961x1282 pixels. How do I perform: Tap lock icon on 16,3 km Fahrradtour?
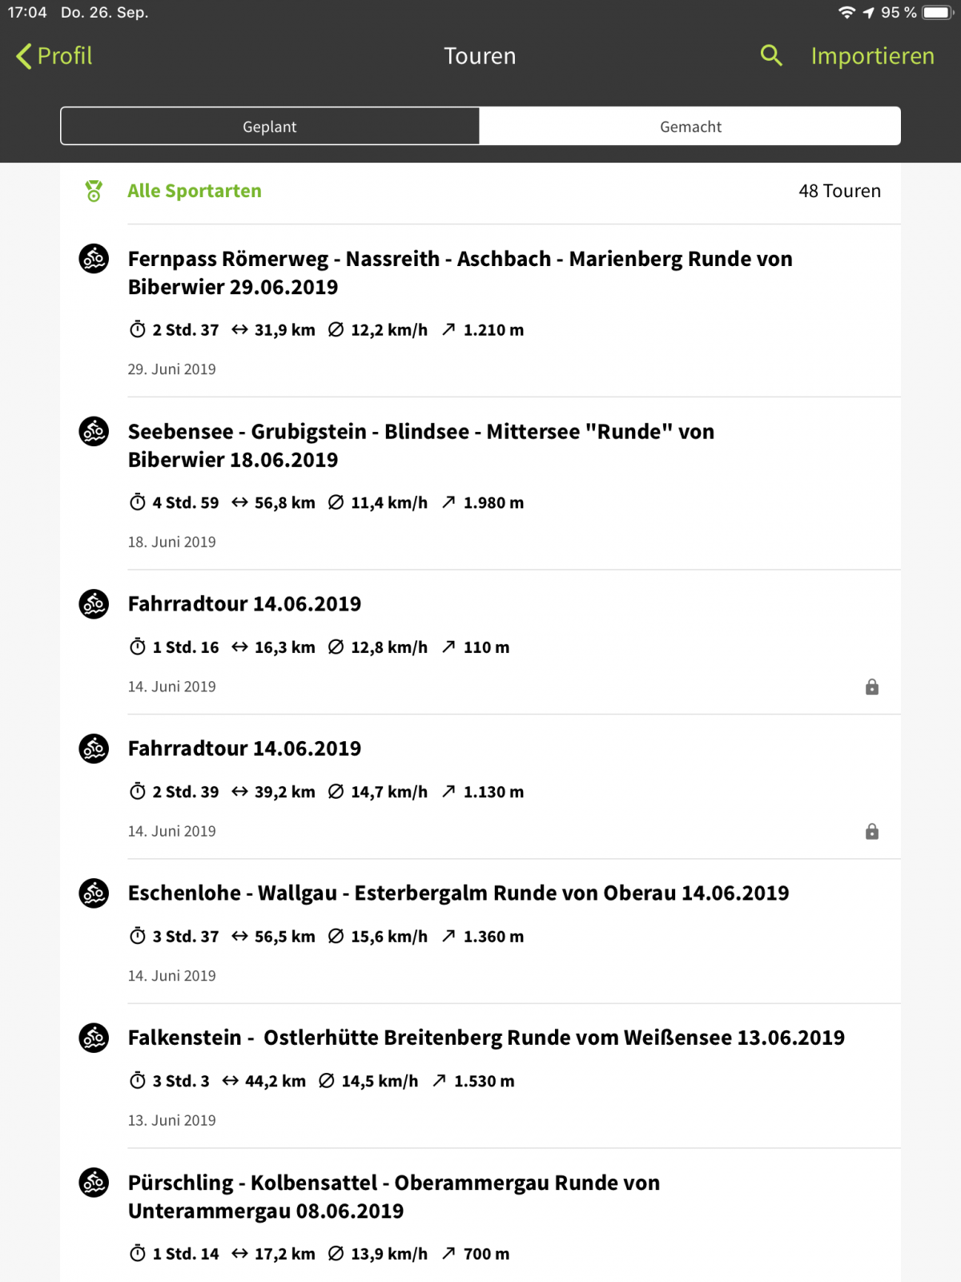pyautogui.click(x=872, y=687)
